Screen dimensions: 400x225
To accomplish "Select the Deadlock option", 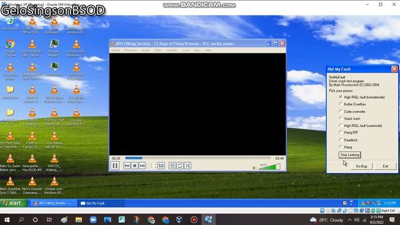I will (x=348, y=140).
